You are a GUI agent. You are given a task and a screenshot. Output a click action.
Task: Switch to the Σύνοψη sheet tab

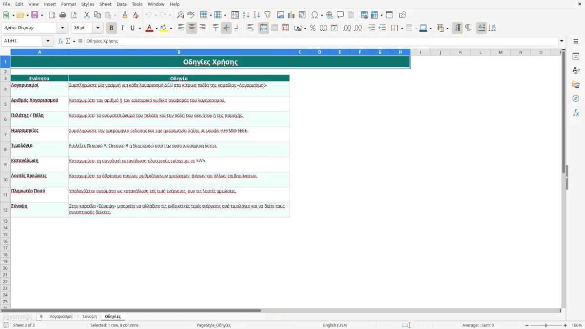89,317
